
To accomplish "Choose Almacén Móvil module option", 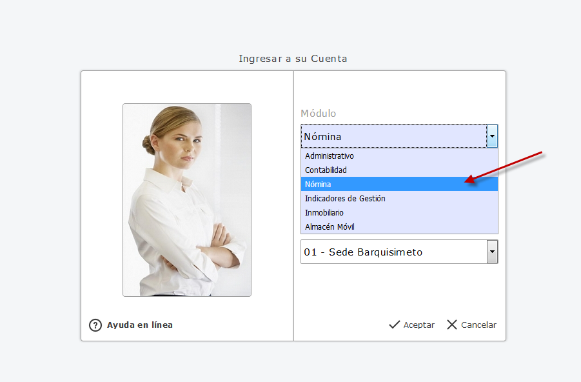I will (x=330, y=227).
